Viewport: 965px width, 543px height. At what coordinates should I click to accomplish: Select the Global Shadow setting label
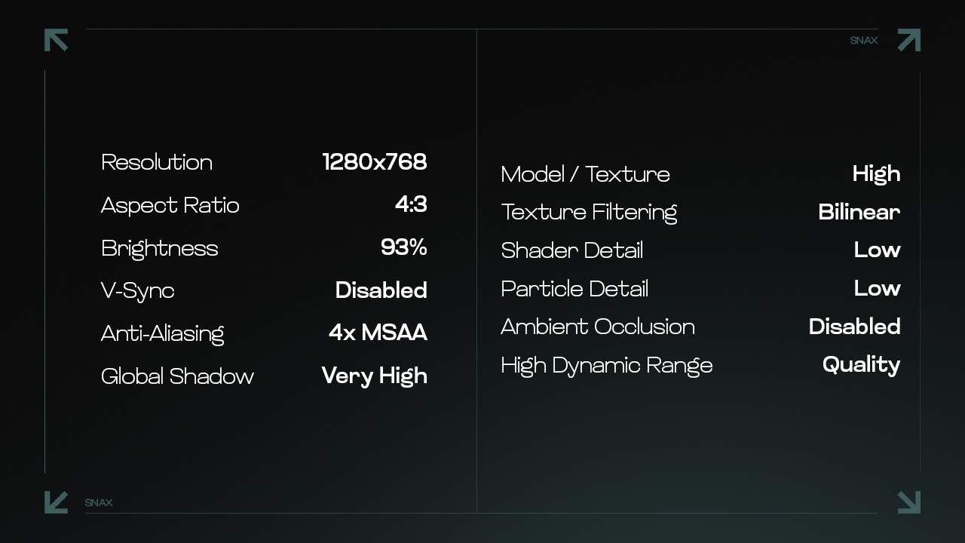(x=177, y=376)
